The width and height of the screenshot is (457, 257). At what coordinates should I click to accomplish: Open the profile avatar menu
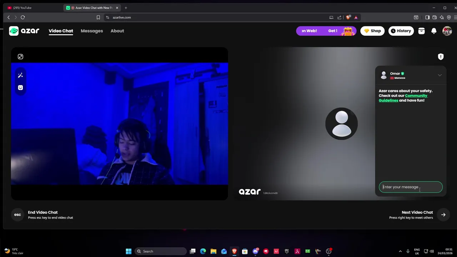[447, 31]
